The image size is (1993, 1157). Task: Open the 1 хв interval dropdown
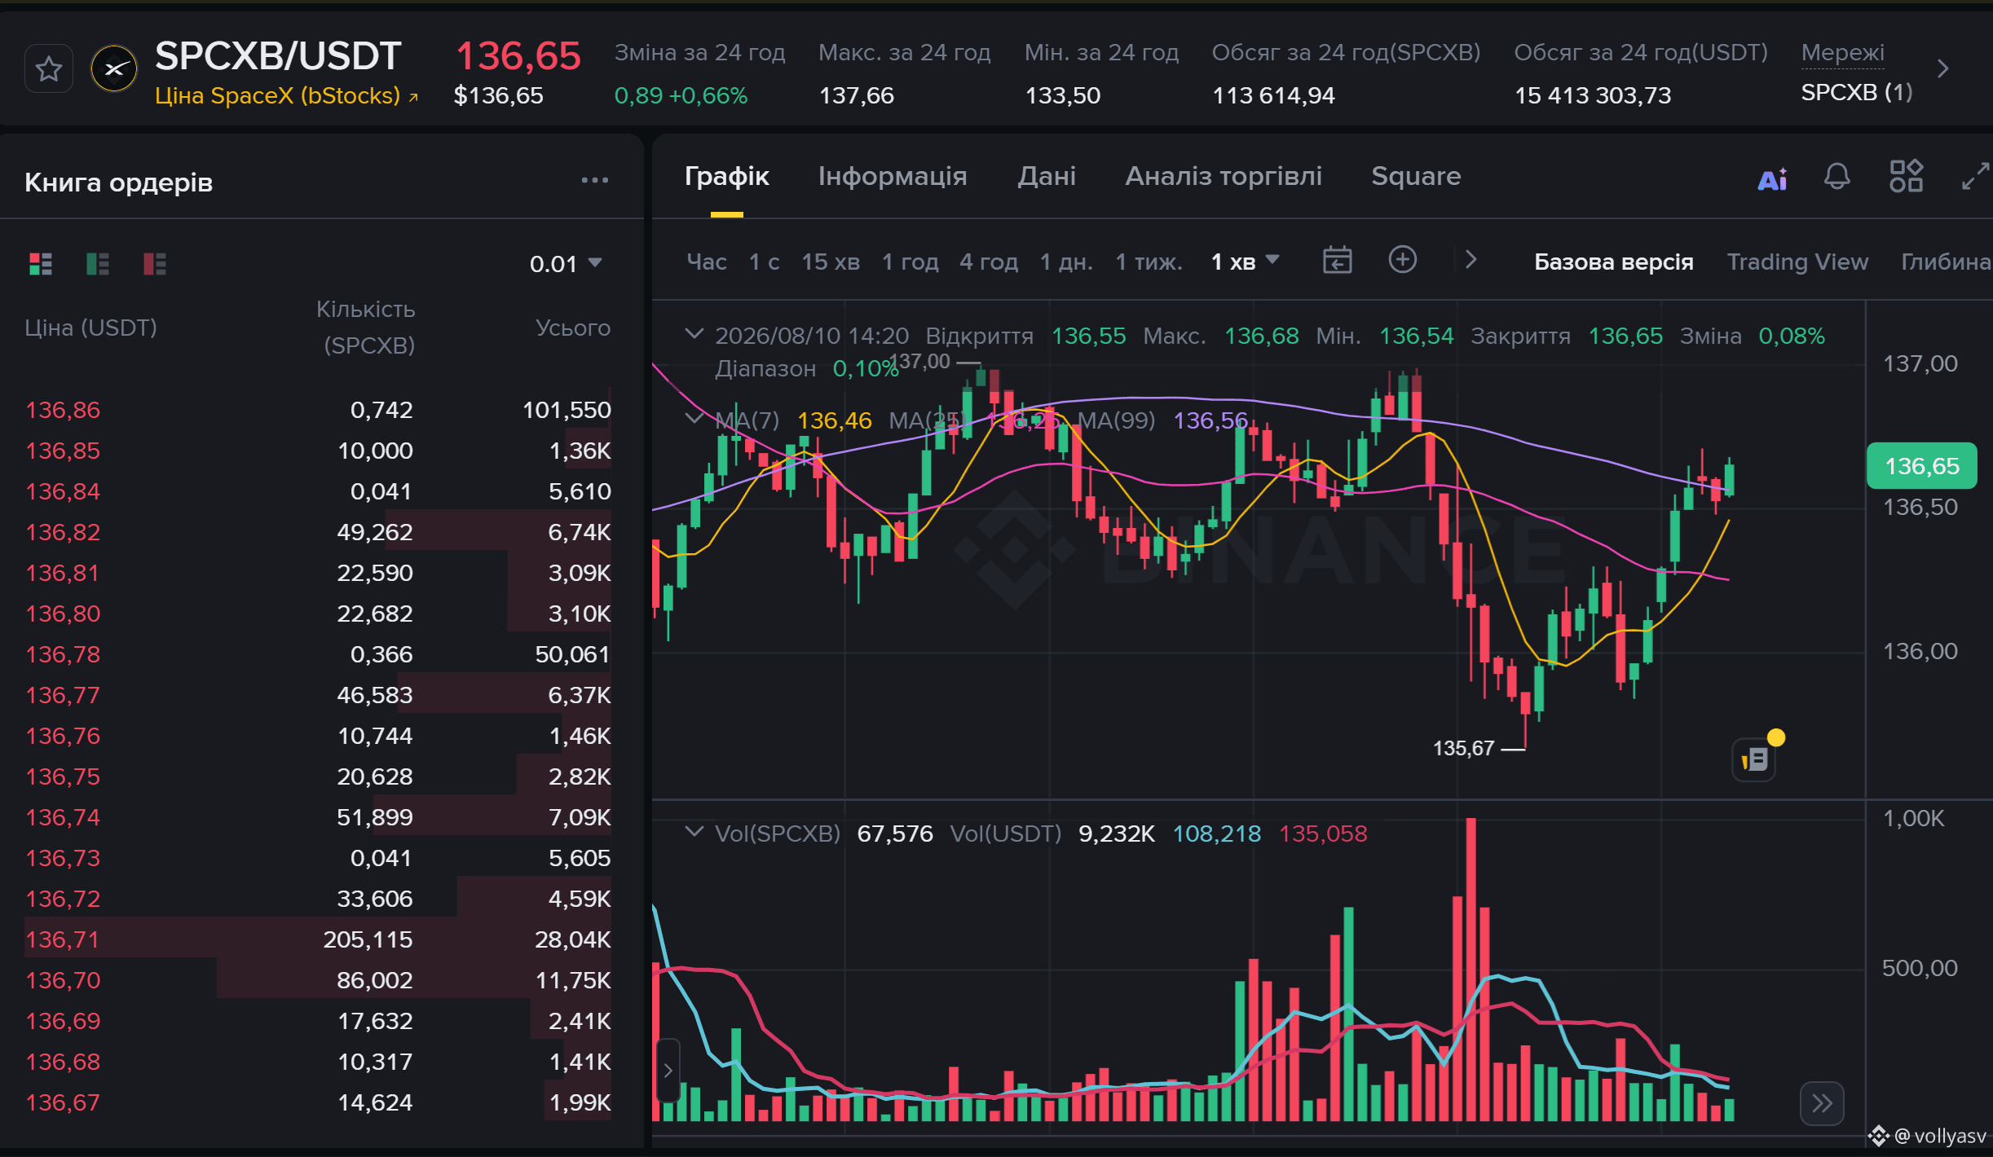(x=1245, y=262)
